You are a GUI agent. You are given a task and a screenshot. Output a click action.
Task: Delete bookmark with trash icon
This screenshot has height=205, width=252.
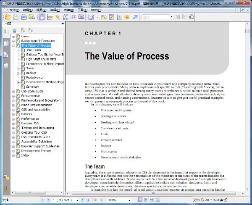click(x=14, y=30)
